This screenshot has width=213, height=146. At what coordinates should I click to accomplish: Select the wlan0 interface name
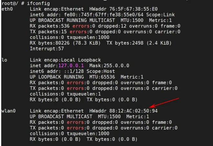pyautogui.click(x=8, y=111)
